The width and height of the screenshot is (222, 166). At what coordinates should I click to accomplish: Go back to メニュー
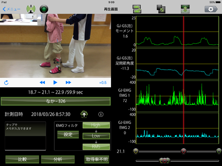tap(11, 9)
